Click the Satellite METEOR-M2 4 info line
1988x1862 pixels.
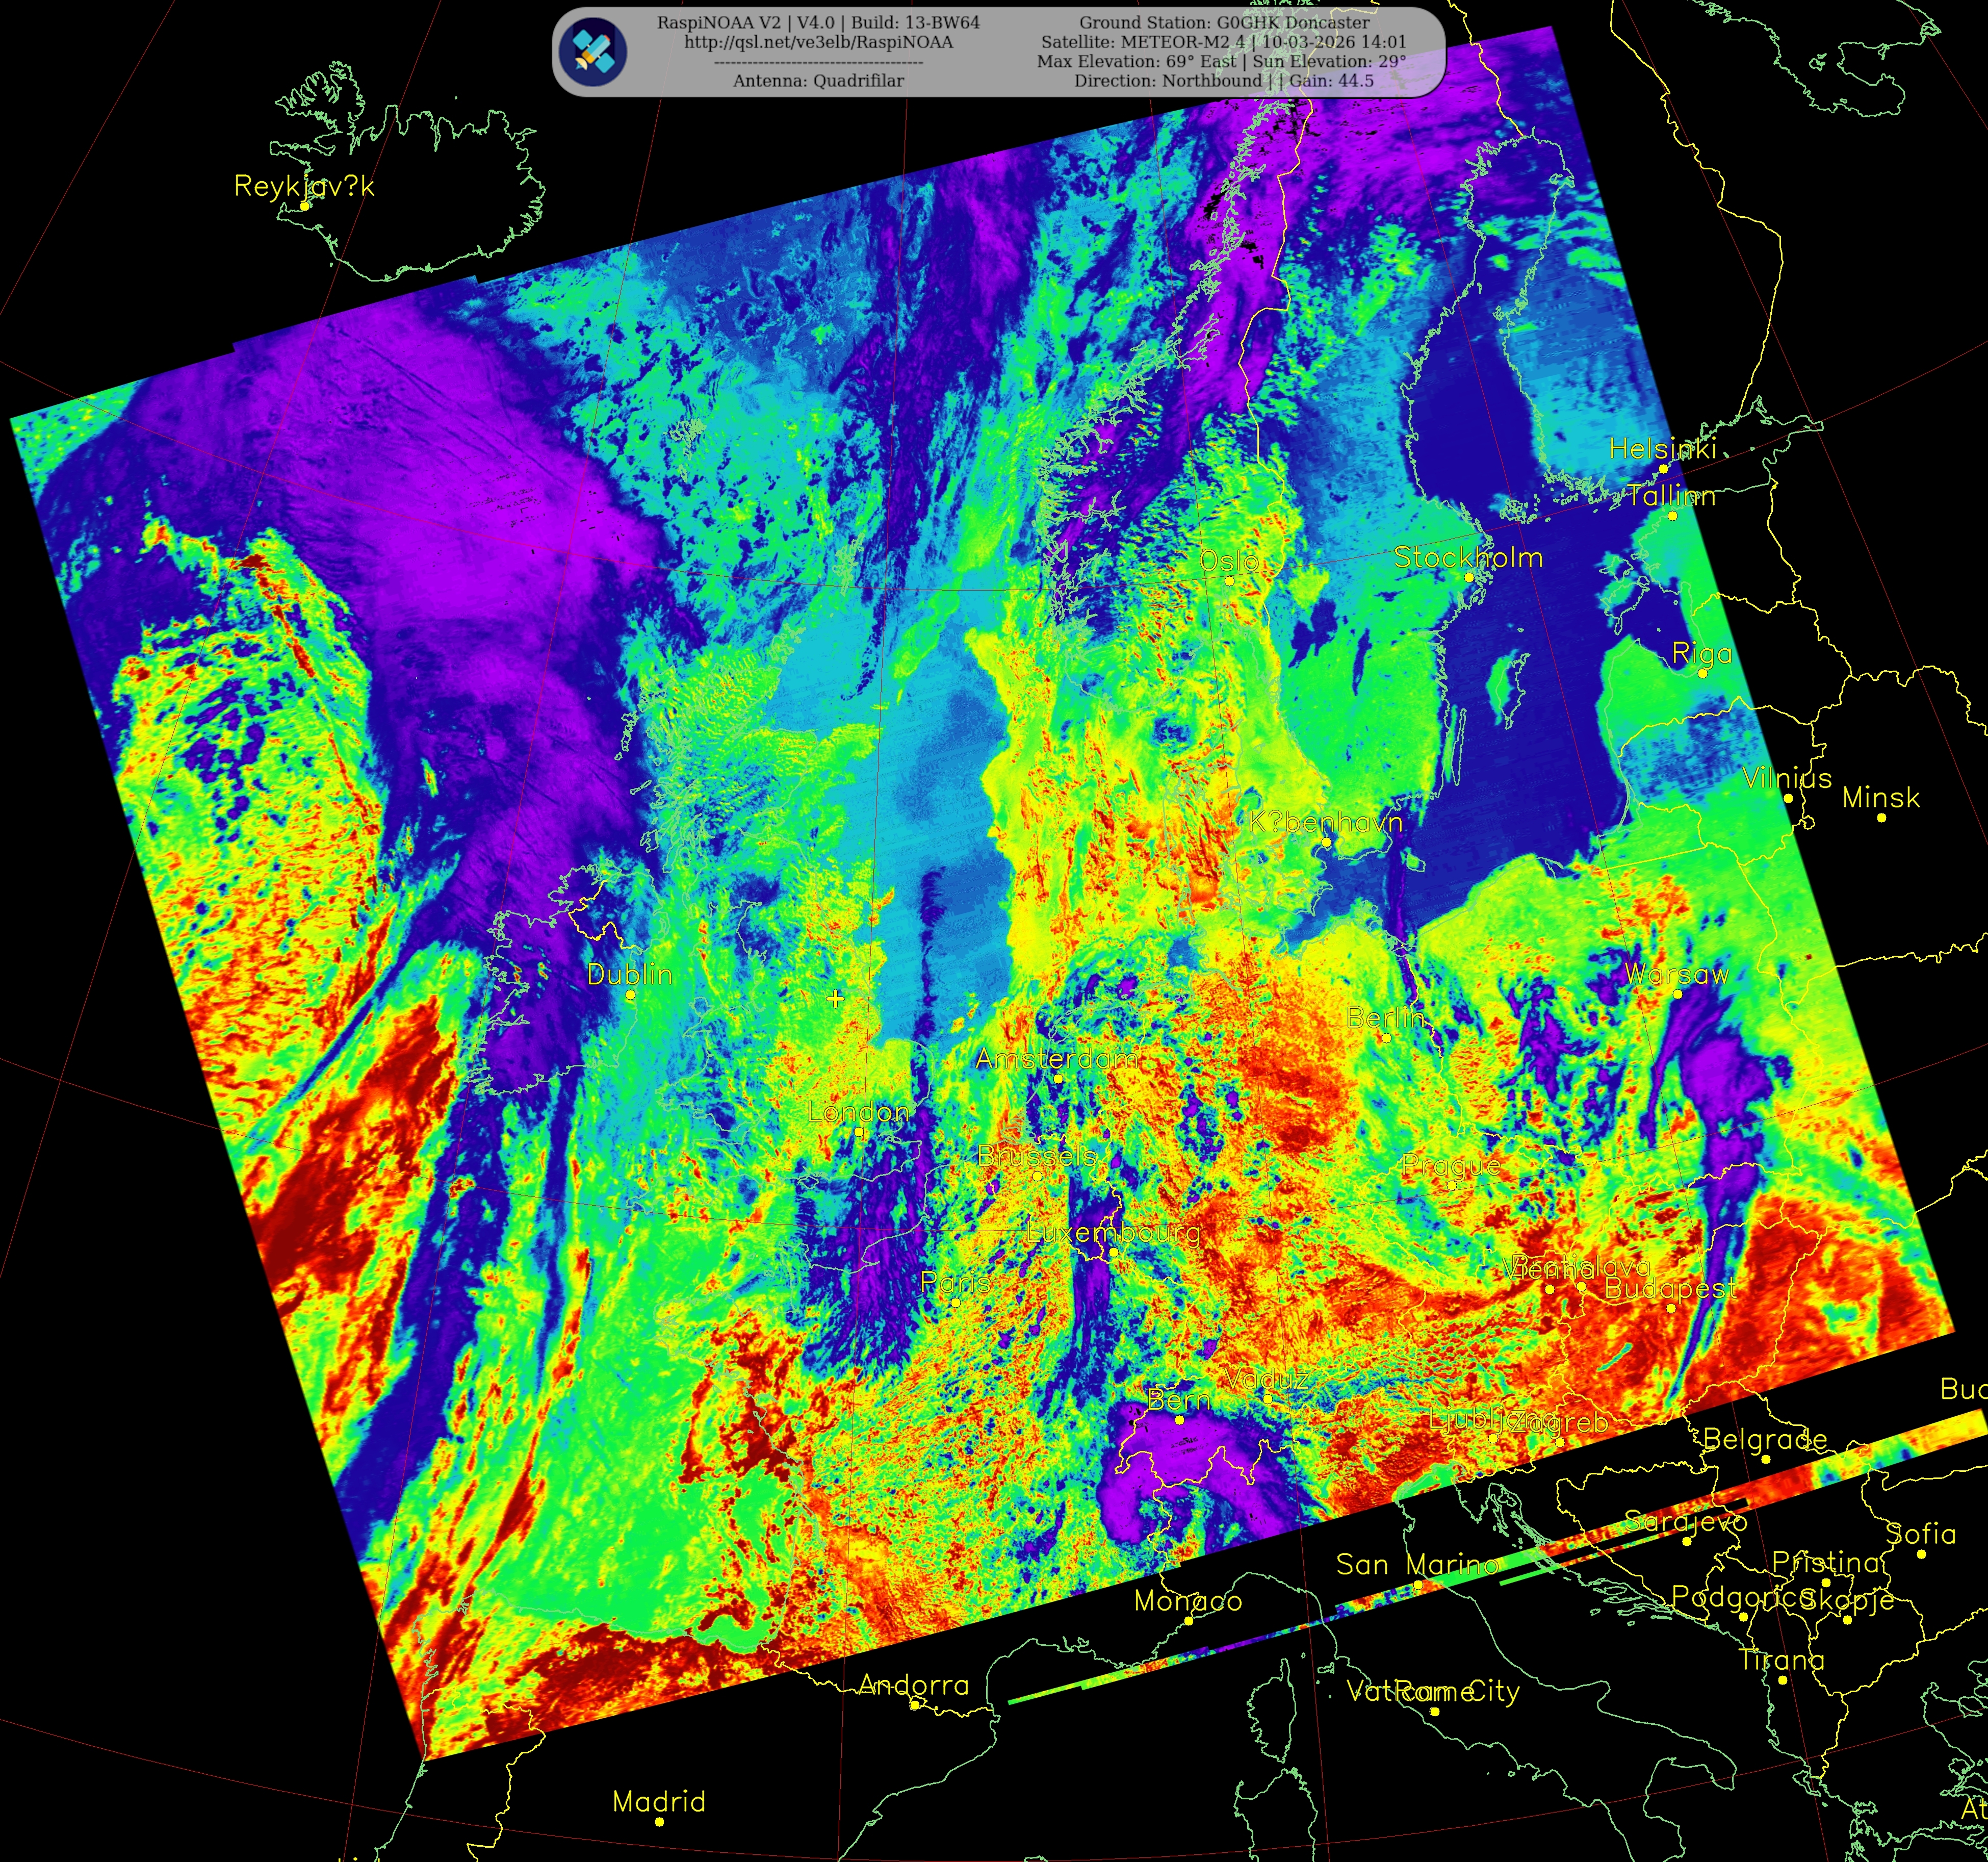coord(1224,42)
